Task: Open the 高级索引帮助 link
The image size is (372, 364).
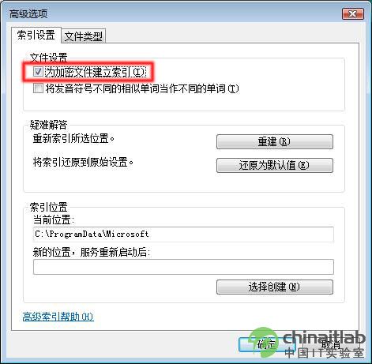Action: (x=58, y=317)
